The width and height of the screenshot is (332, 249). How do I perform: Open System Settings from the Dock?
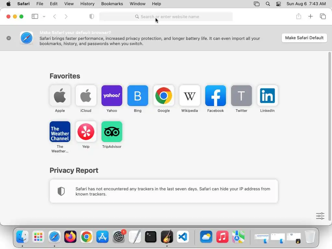[x=119, y=237]
